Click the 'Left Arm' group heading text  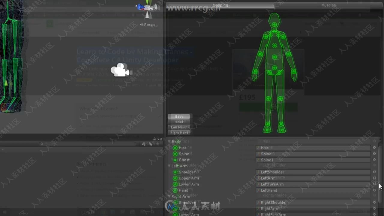(179, 166)
